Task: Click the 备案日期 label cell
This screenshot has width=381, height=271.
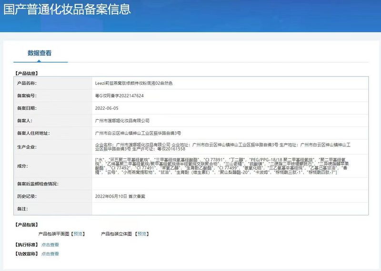Action: point(53,108)
